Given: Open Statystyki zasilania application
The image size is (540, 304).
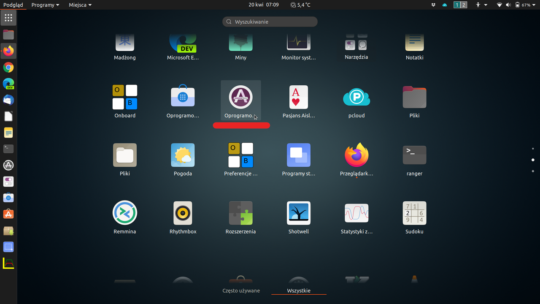Looking at the screenshot, I should click(x=356, y=217).
